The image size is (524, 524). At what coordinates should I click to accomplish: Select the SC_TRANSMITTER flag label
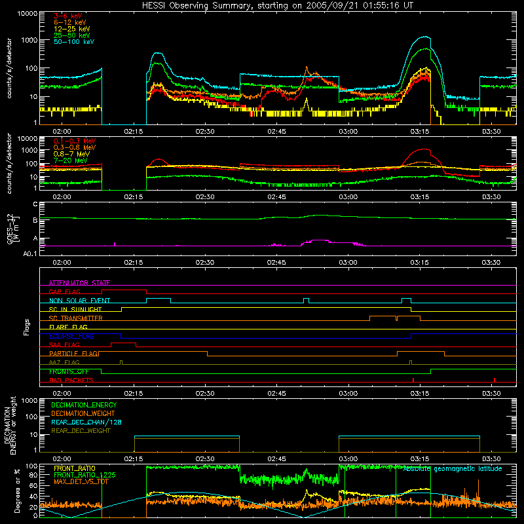coord(75,318)
